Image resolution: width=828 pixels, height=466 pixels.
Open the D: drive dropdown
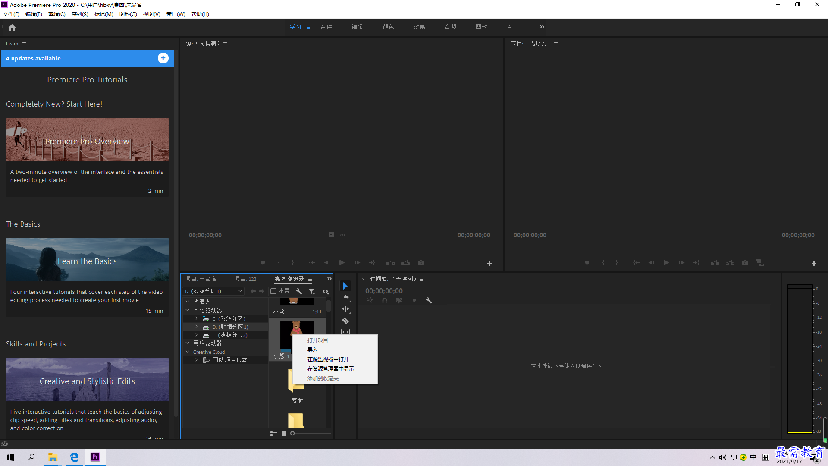214,291
